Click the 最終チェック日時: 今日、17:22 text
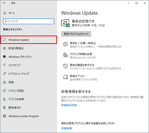 click(88, 26)
